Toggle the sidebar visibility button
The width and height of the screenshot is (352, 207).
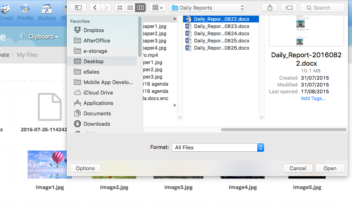point(78,8)
